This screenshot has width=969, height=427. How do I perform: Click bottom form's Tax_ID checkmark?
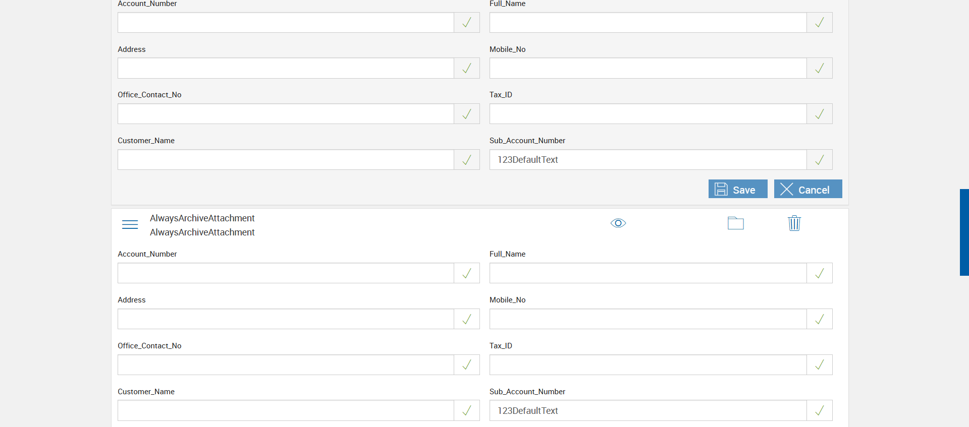click(819, 364)
